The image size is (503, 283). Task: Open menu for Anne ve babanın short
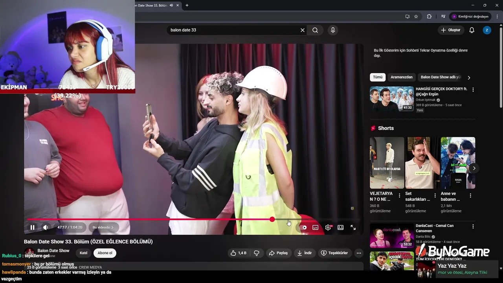tap(470, 195)
